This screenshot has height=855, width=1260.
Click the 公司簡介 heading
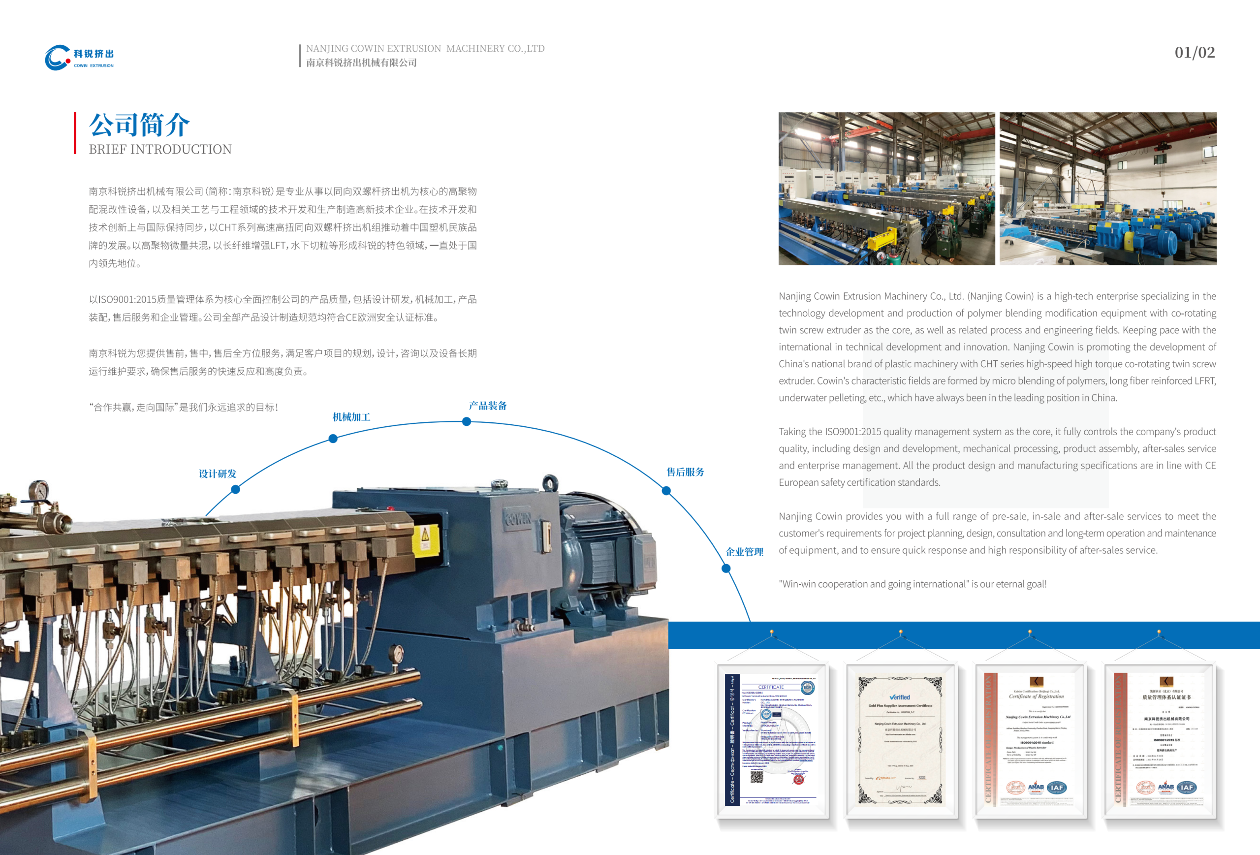pos(139,125)
